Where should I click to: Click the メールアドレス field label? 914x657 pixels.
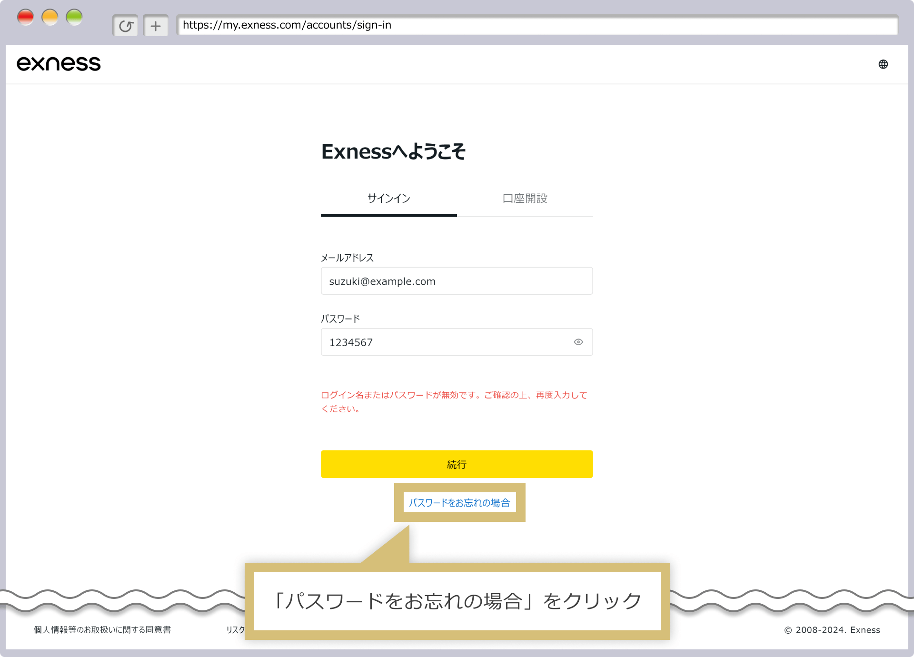[x=347, y=258]
